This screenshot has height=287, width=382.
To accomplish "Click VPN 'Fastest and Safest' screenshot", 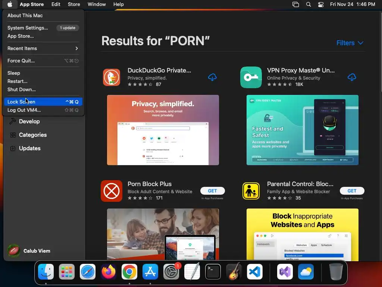I will tap(302, 130).
